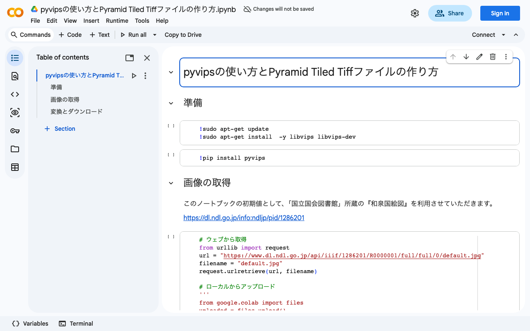The height and width of the screenshot is (331, 530).
Task: Open the Data explorer table icon
Action: coord(15,167)
